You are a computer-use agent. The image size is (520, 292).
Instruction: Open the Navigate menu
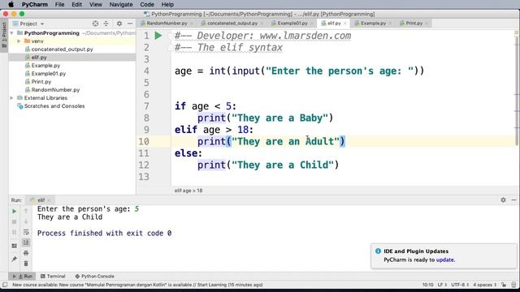click(121, 4)
